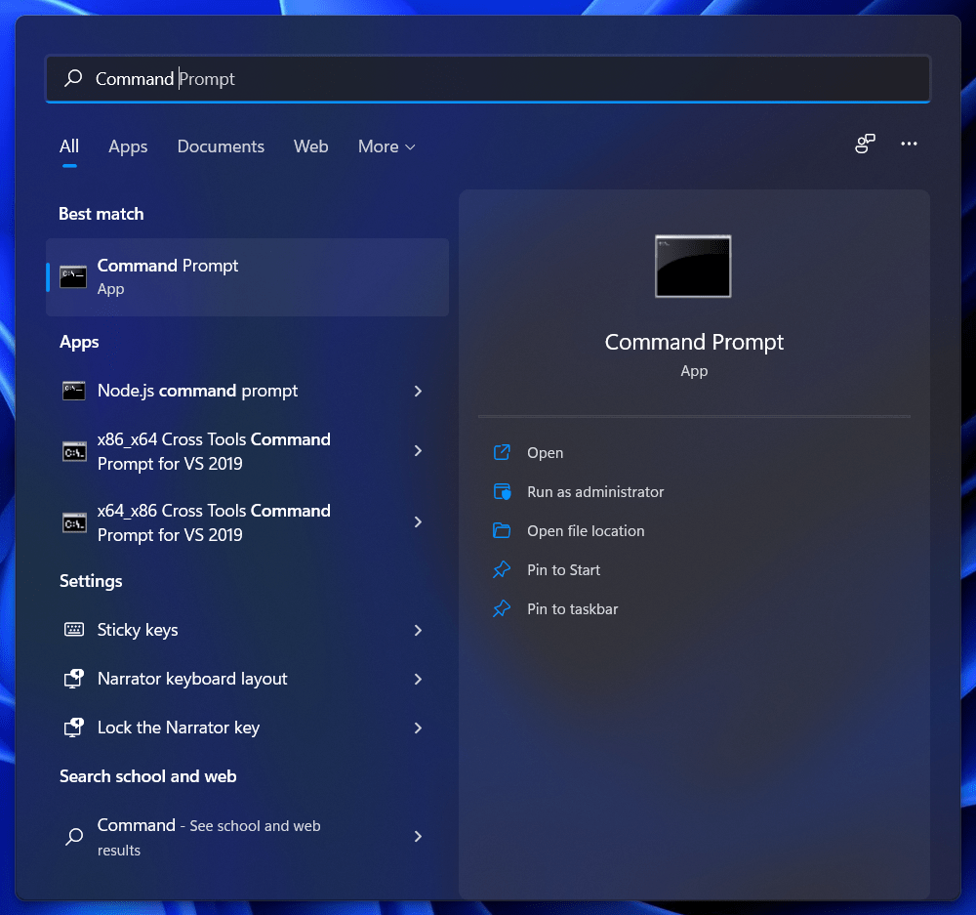Select the Web search filter
Screen dimensions: 976x915
310,146
